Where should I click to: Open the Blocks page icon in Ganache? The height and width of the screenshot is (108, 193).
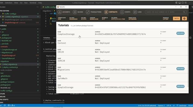tap(75, 12)
